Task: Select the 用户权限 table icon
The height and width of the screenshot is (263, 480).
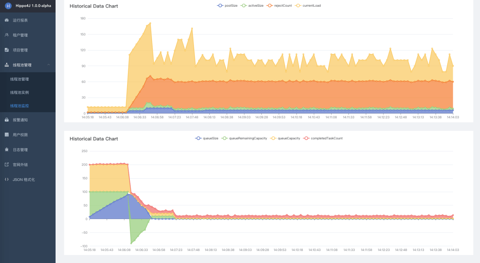Action: pyautogui.click(x=7, y=135)
